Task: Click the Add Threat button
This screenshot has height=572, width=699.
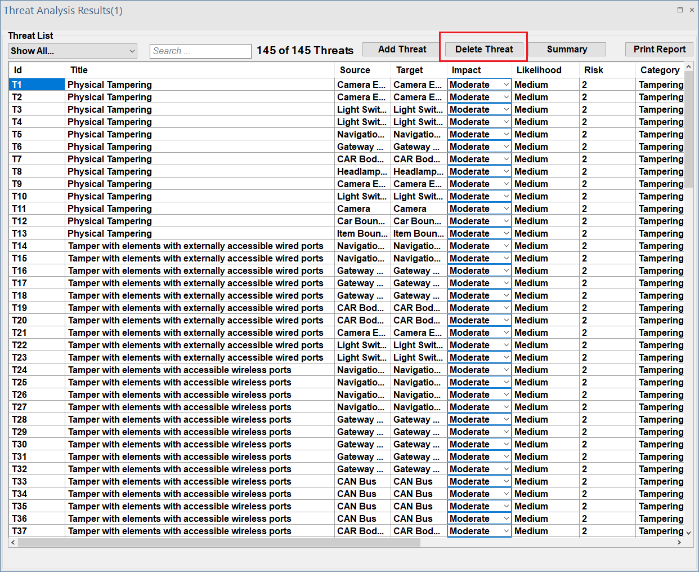Action: (x=402, y=50)
